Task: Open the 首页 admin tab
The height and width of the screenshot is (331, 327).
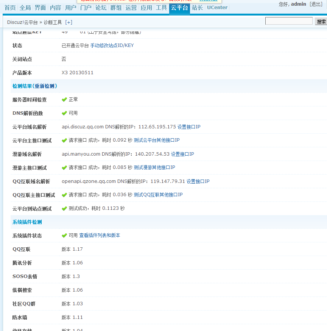Action: click(10, 8)
